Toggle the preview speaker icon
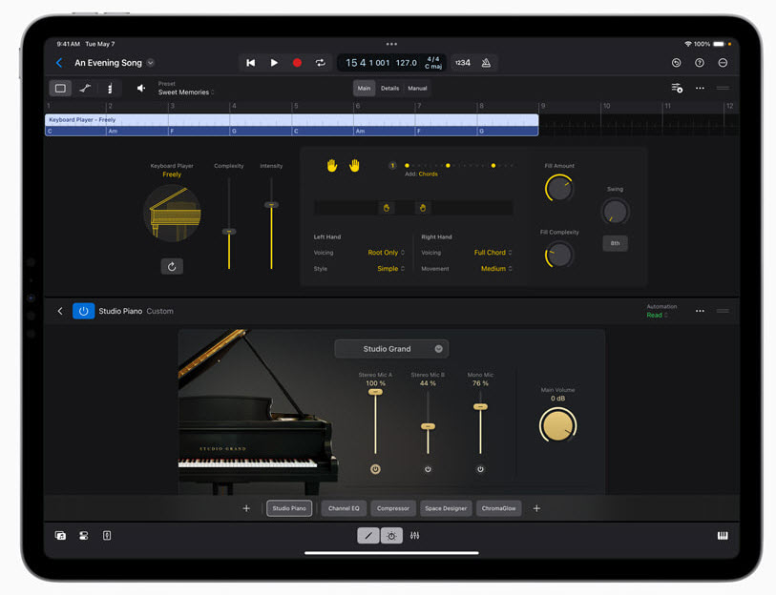 coord(141,88)
